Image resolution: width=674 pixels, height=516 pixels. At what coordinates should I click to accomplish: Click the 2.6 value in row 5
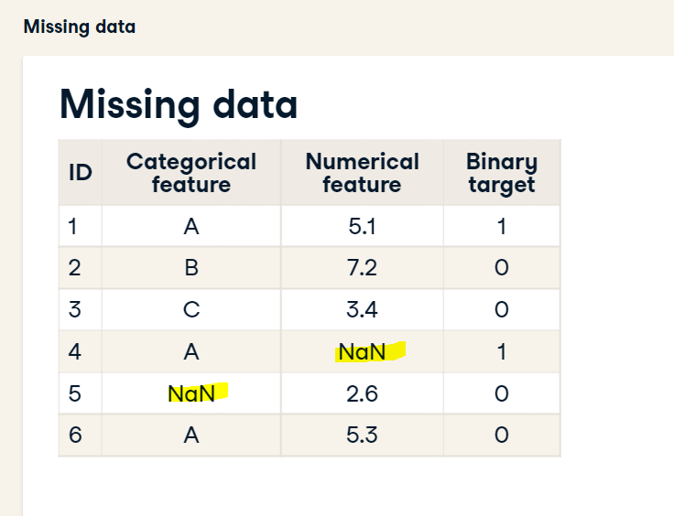362,393
